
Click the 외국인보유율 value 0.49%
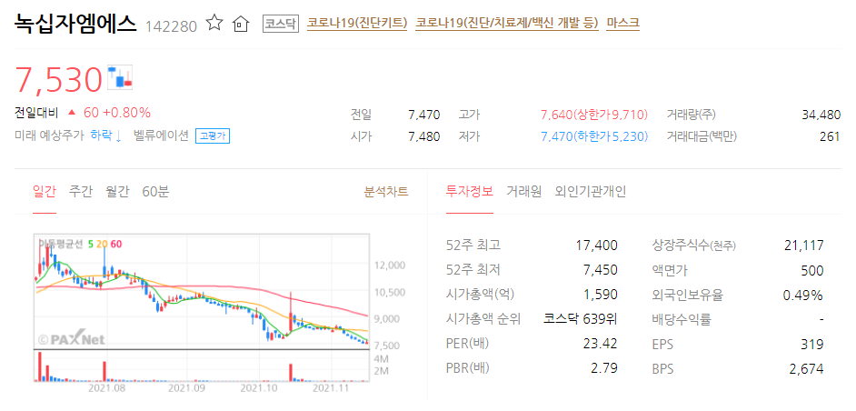(802, 295)
